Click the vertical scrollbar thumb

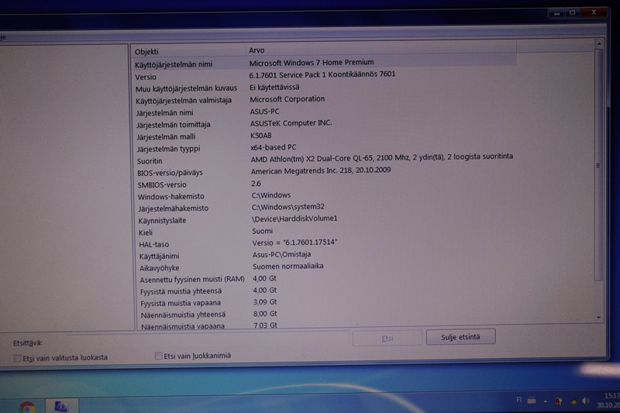point(598,166)
